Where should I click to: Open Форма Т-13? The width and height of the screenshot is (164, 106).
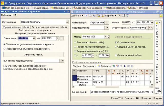point(117,98)
